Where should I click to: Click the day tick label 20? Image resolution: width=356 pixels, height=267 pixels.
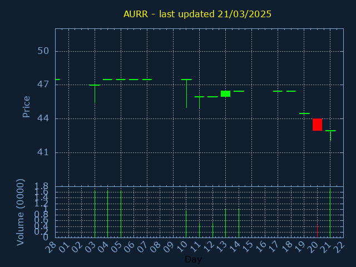coord(313,247)
